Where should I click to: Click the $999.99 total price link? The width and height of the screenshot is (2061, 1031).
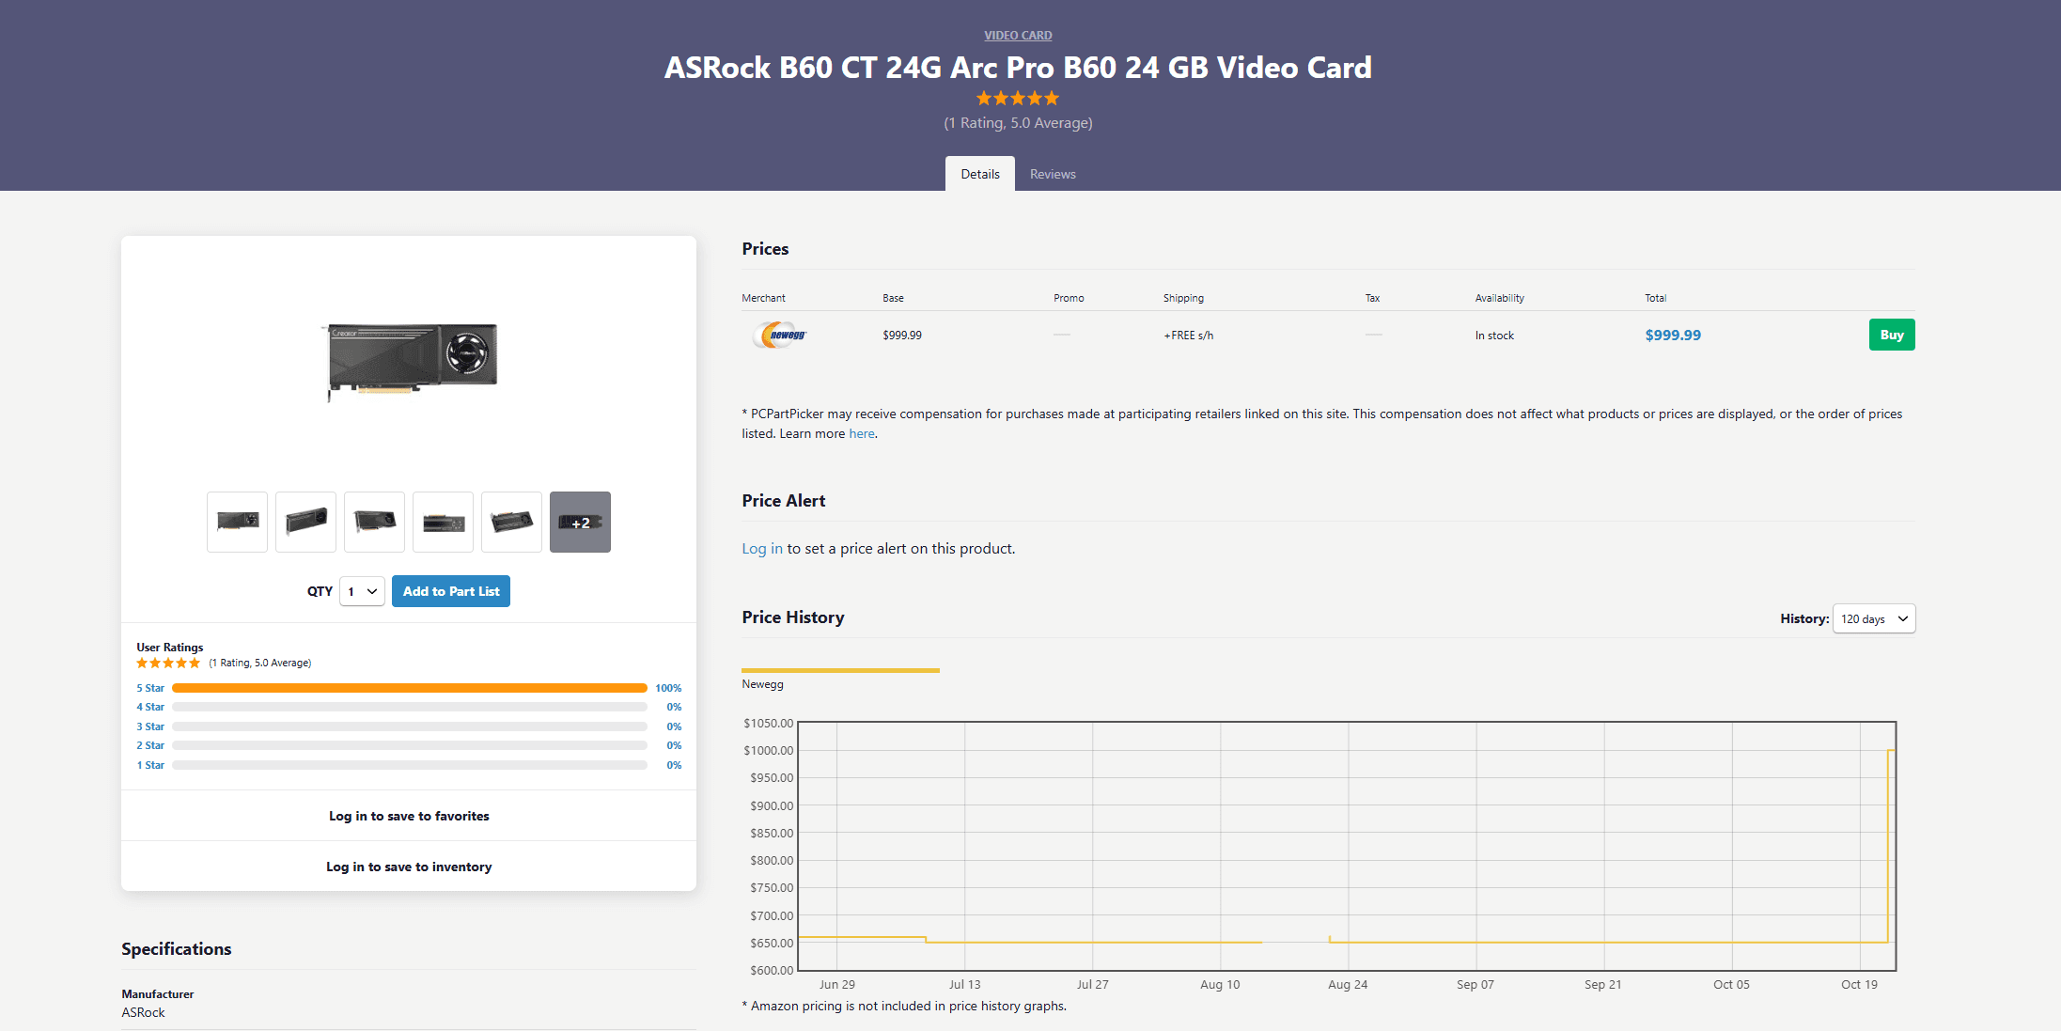point(1673,335)
